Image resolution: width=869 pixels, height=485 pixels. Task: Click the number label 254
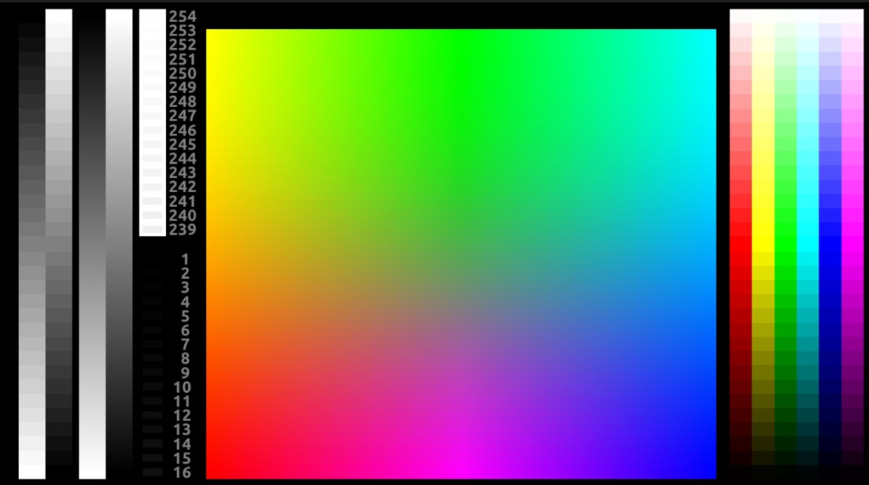click(182, 17)
